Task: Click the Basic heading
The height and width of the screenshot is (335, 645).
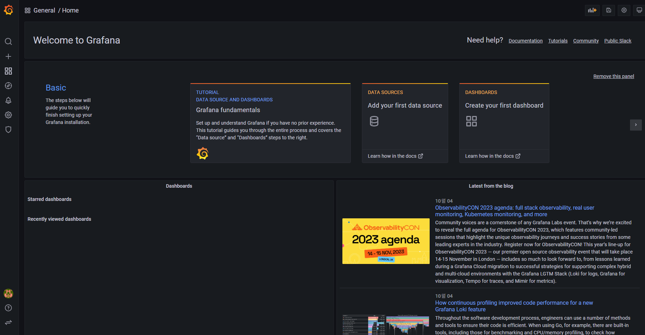Action: tap(56, 88)
